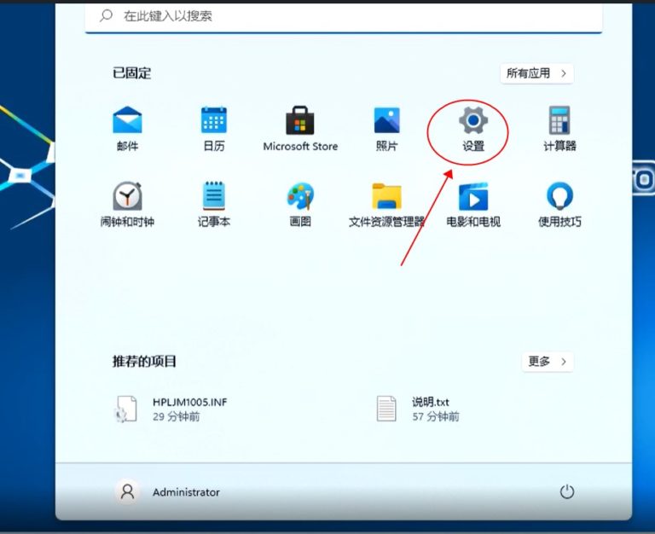
Task: Launch the 画图 paint app
Action: pyautogui.click(x=300, y=205)
